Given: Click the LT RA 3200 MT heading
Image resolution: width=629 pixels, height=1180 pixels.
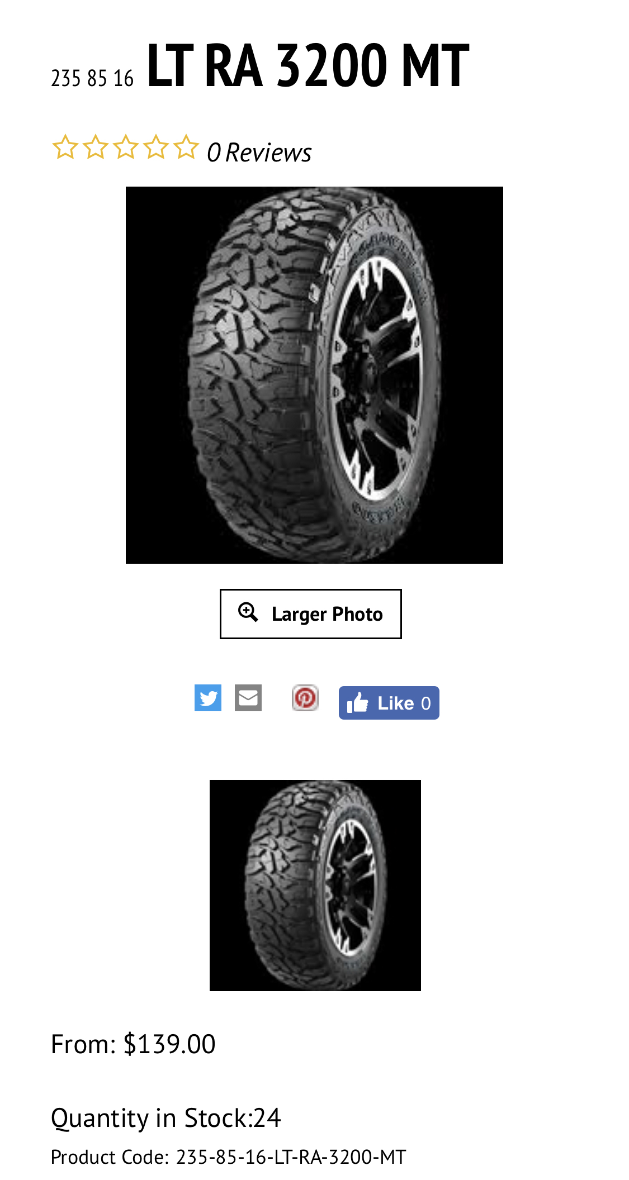Looking at the screenshot, I should [308, 65].
